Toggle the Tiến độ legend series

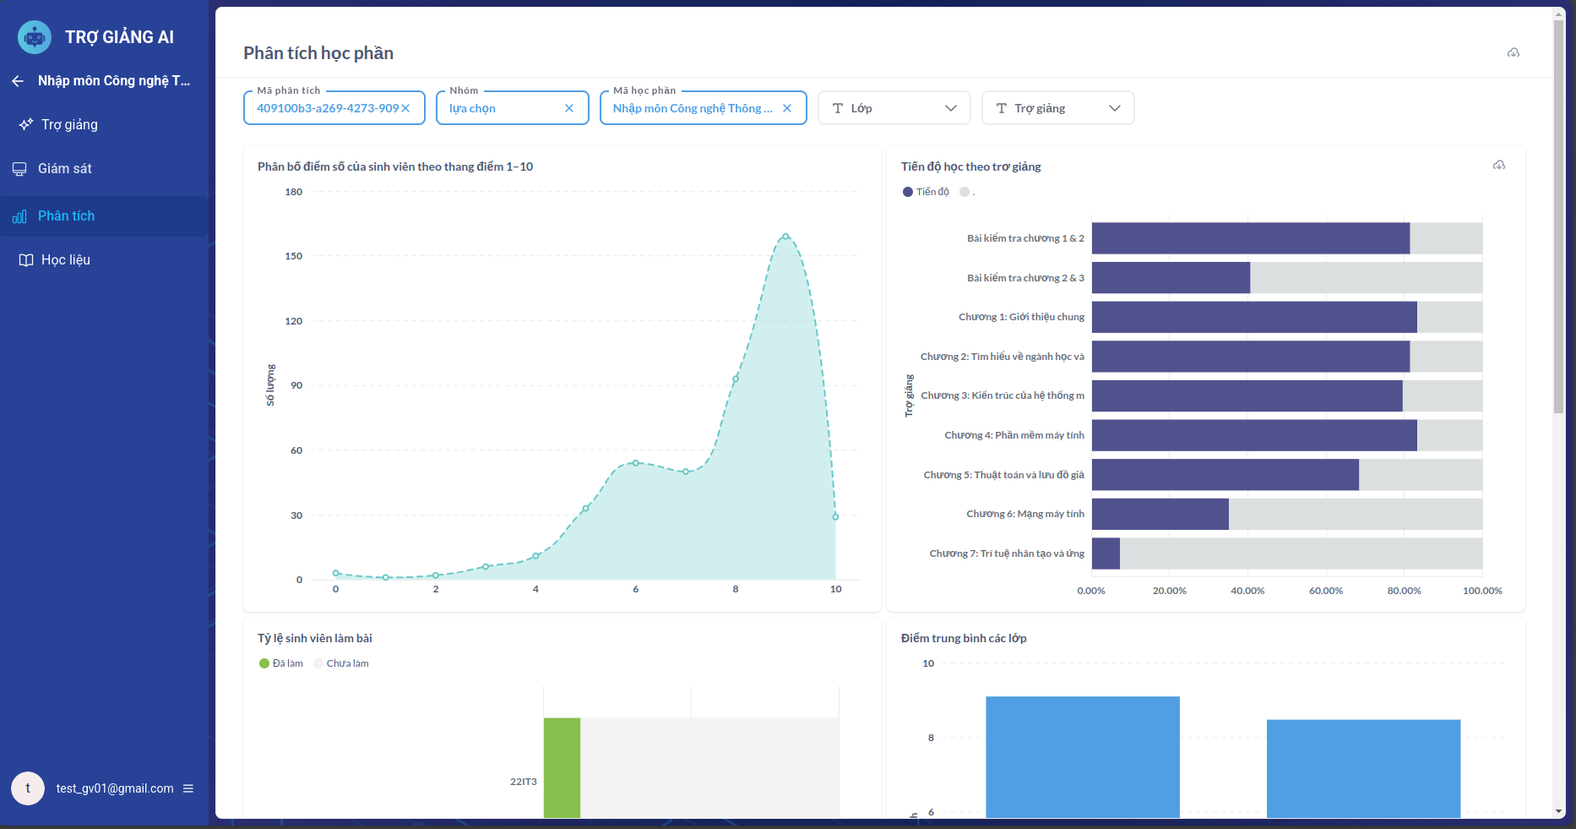click(926, 192)
